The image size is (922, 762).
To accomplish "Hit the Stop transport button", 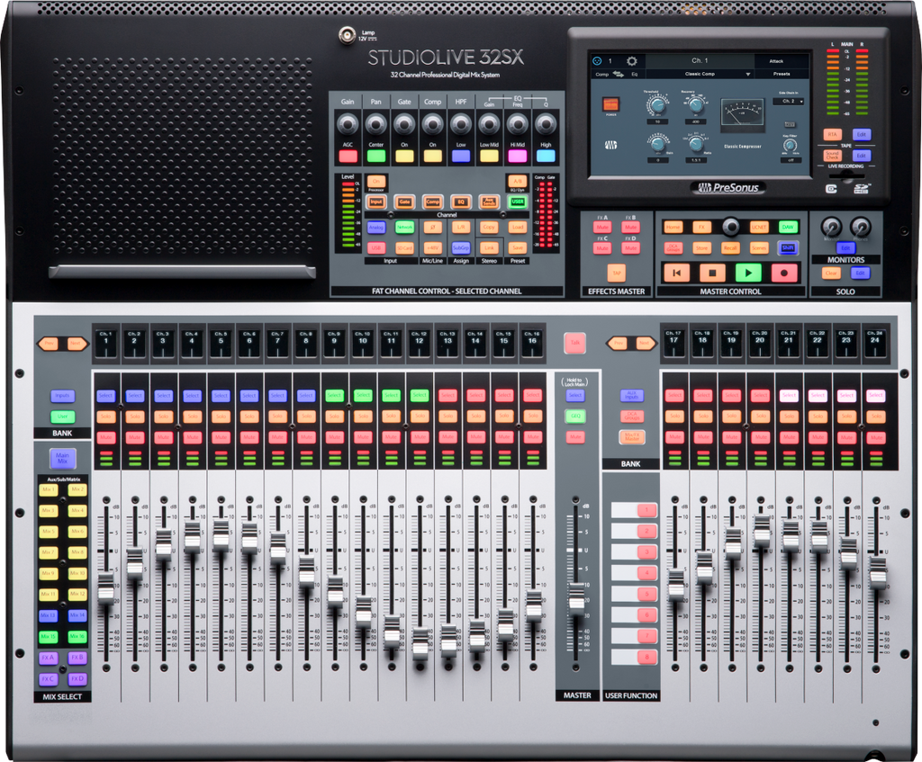I will [712, 273].
